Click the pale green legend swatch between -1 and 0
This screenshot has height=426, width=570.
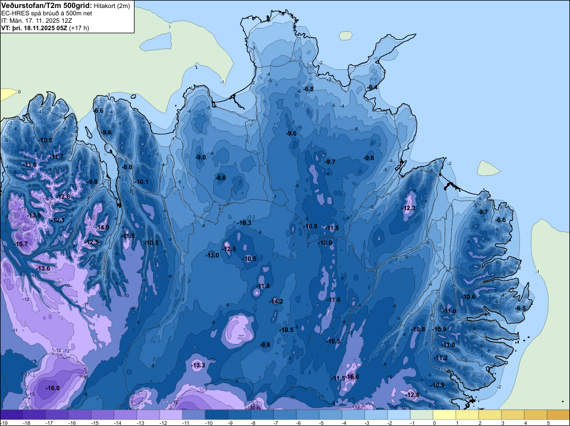click(x=421, y=415)
